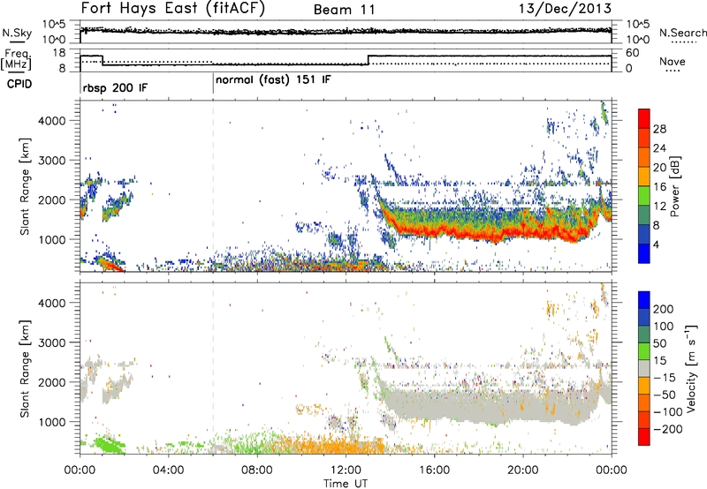Click the Power panel's 'Slant Range [km]' axis title

25,186
